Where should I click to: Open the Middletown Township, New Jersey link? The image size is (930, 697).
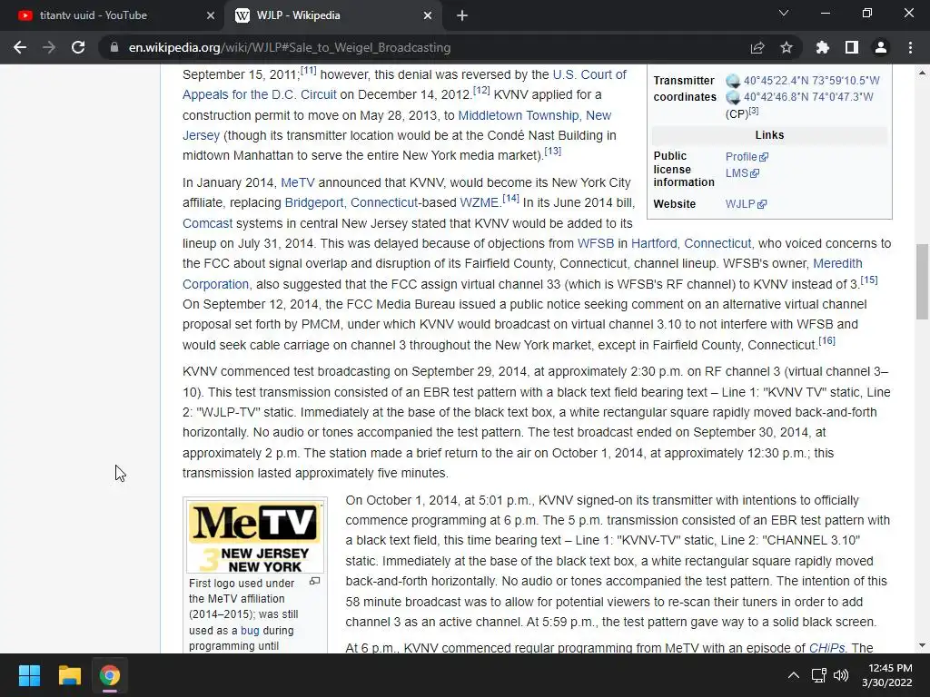point(534,115)
